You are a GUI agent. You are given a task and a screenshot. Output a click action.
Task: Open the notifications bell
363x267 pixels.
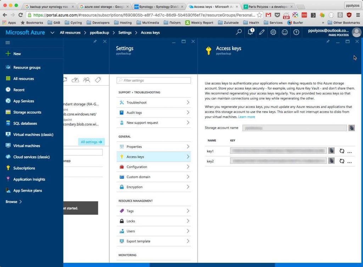(x=251, y=32)
